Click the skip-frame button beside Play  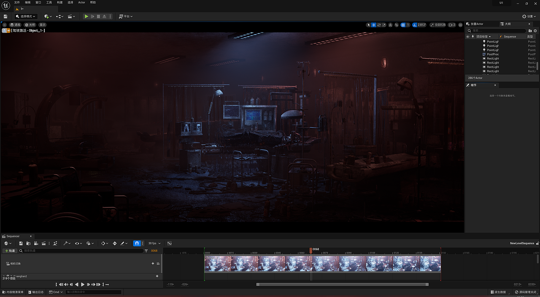(92, 16)
